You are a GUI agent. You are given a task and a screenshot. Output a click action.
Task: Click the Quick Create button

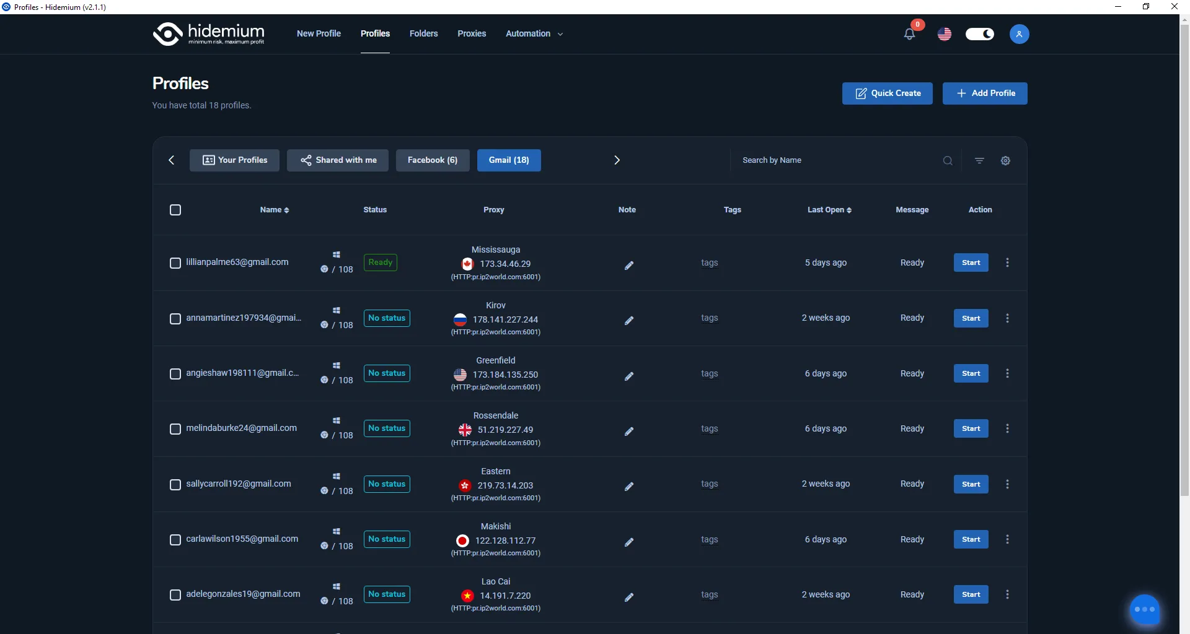pyautogui.click(x=887, y=93)
